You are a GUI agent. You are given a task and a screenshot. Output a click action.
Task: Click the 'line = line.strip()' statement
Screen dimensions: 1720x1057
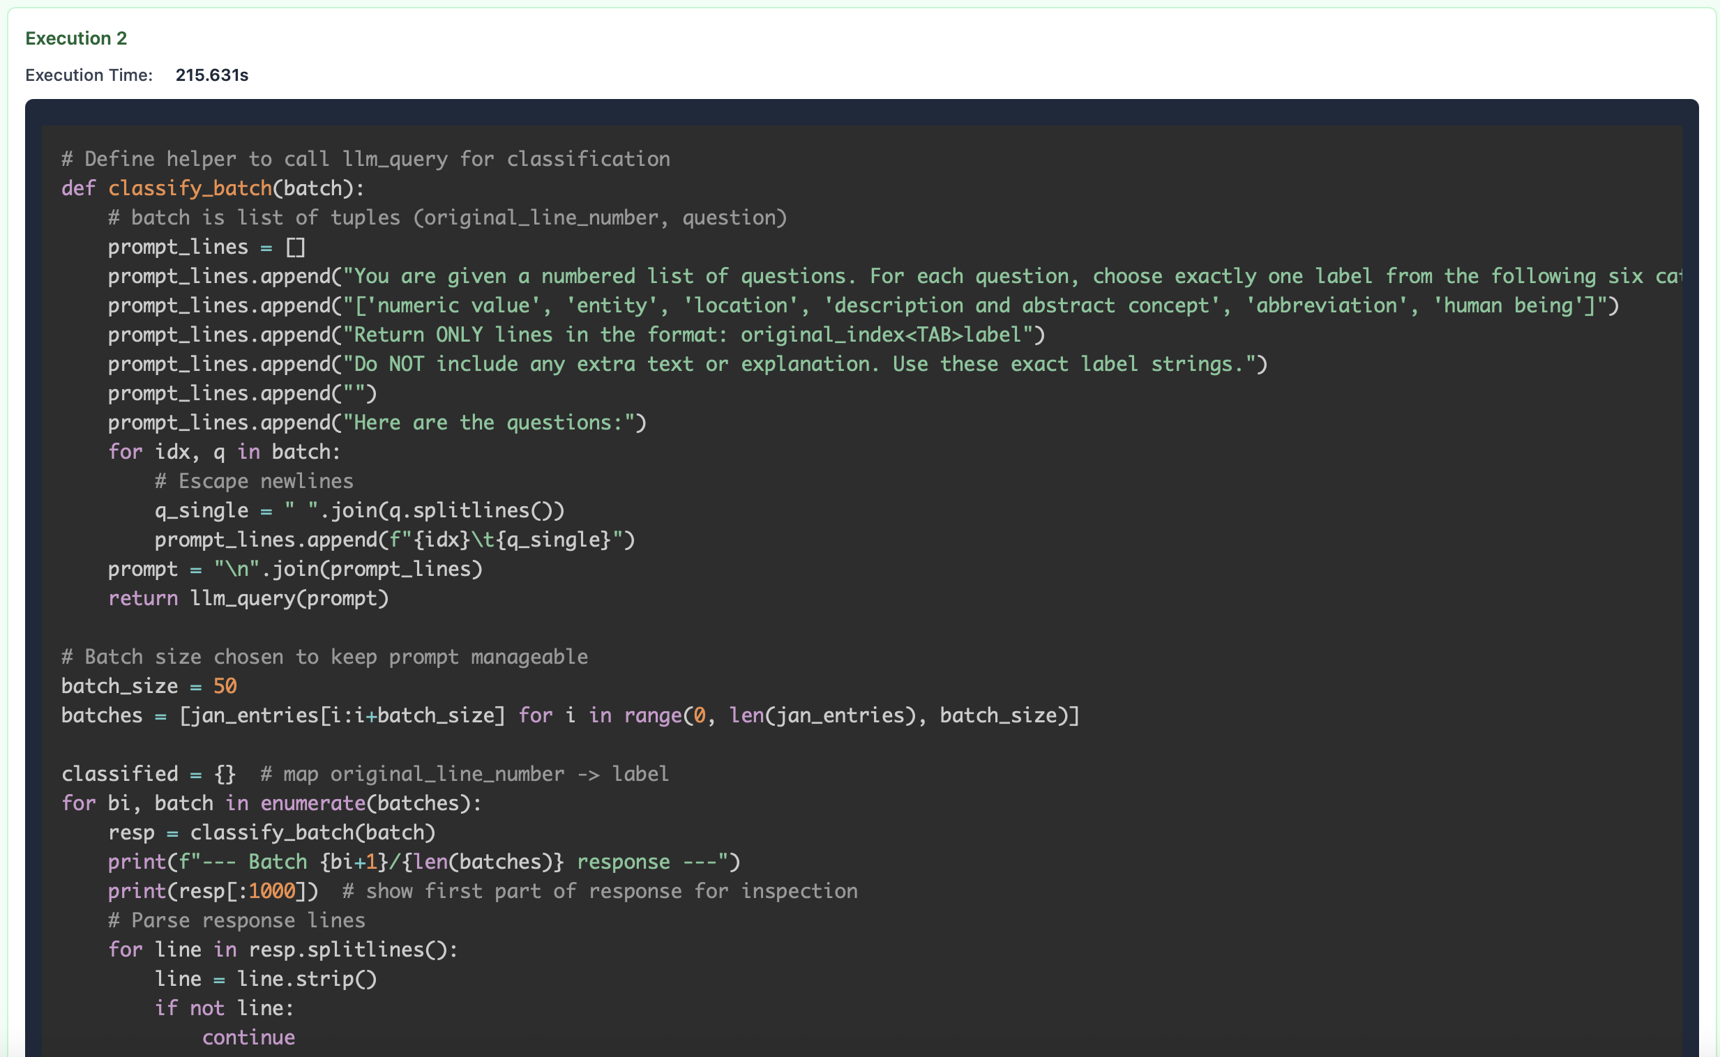266,979
